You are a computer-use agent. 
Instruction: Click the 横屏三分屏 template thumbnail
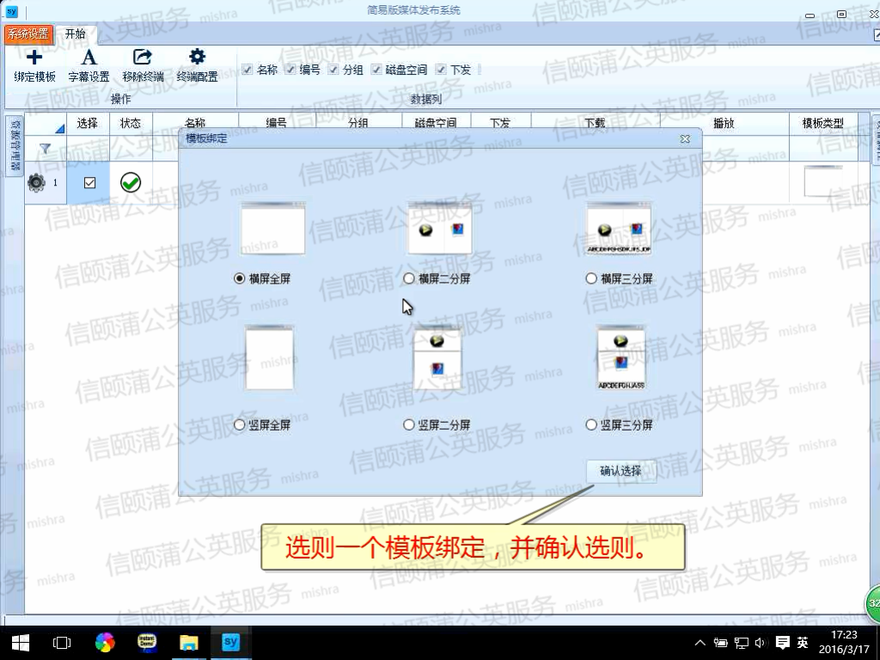618,229
